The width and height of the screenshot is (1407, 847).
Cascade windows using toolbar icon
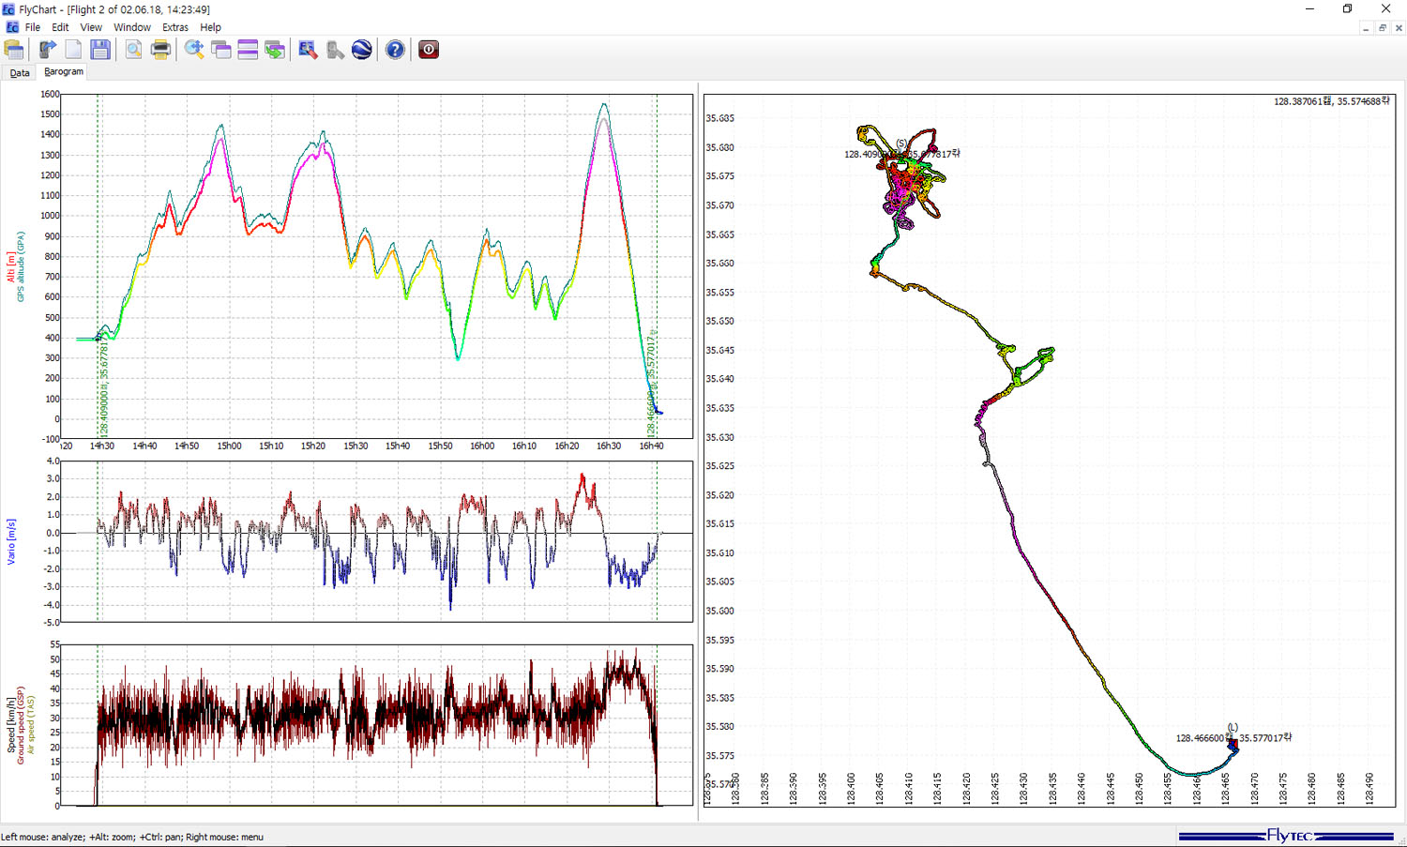tap(221, 50)
